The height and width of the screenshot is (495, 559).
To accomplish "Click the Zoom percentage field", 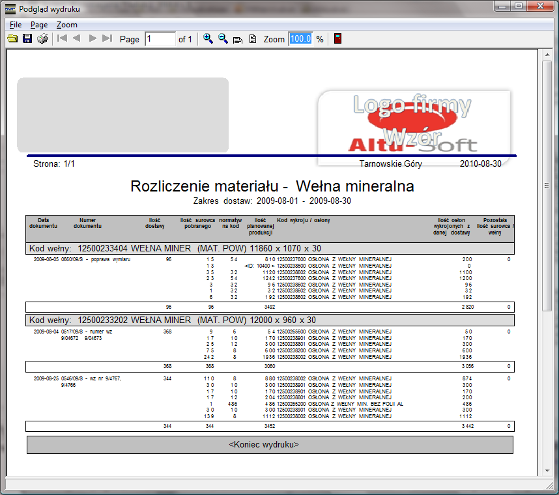I will point(300,39).
